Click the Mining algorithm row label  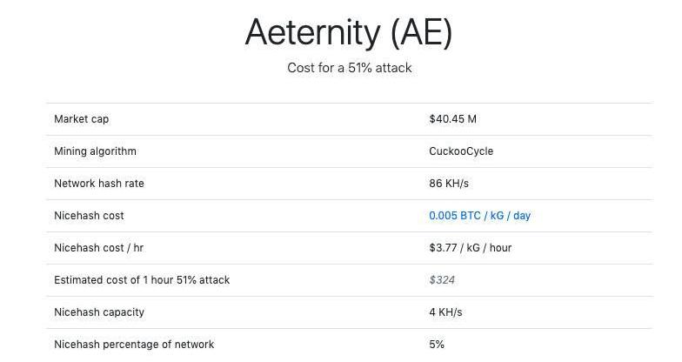click(95, 151)
